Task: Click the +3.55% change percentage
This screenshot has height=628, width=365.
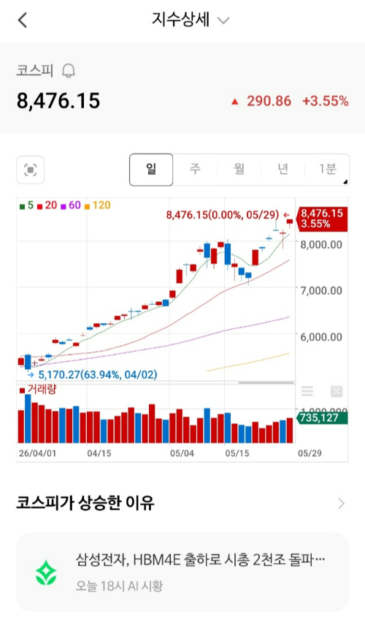Action: coord(326,101)
